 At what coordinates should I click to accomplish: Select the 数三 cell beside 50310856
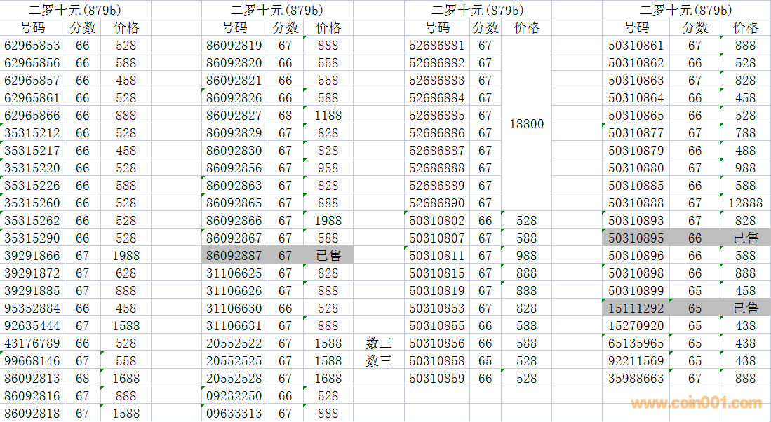pos(379,343)
